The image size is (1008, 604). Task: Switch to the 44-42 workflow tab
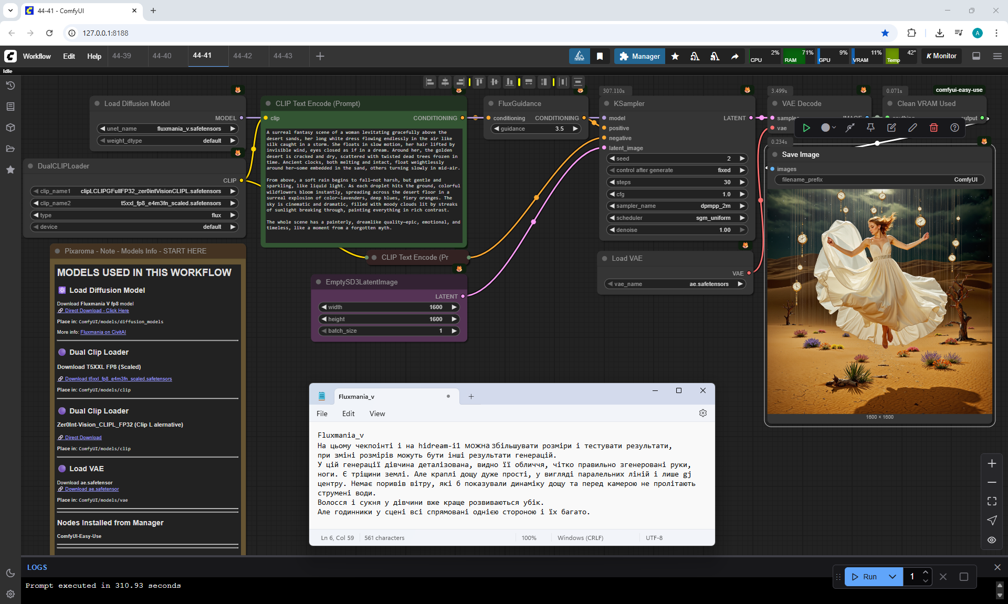pyautogui.click(x=243, y=56)
